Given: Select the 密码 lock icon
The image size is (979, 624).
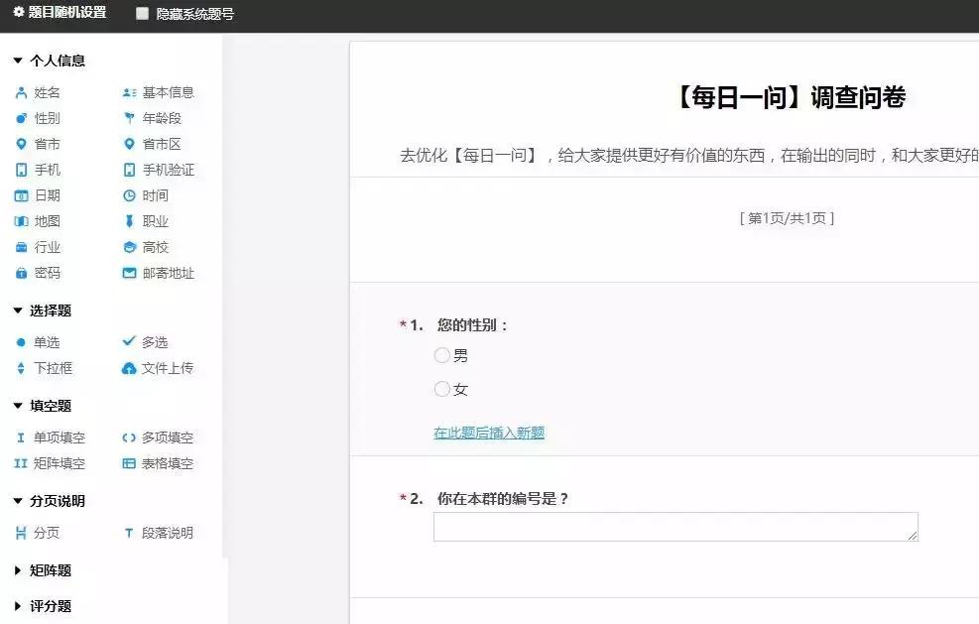Looking at the screenshot, I should [x=20, y=273].
